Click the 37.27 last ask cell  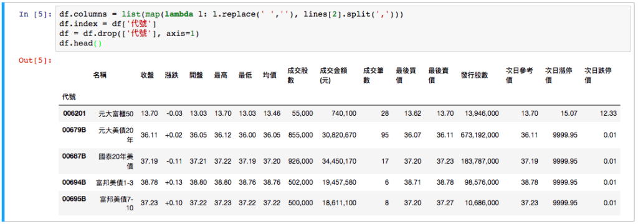[445, 203]
